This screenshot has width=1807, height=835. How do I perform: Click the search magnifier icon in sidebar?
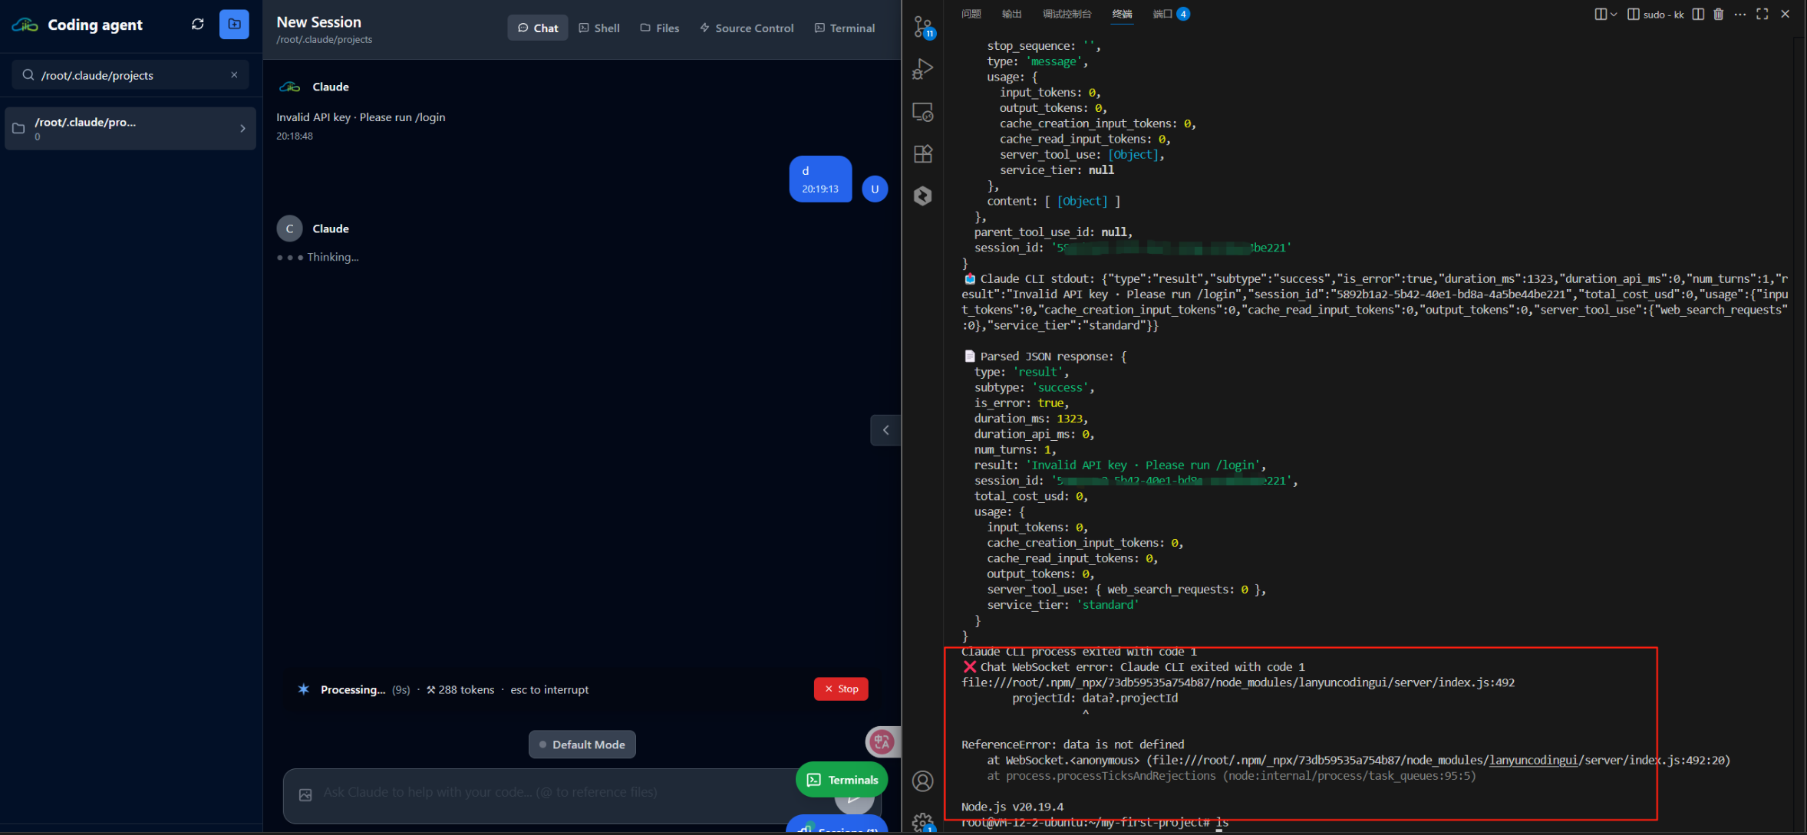[x=28, y=75]
